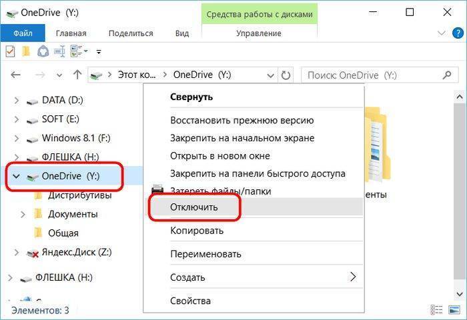The image size is (467, 320).
Task: Click the Средства работы с дисками contextual header
Action: click(x=260, y=14)
